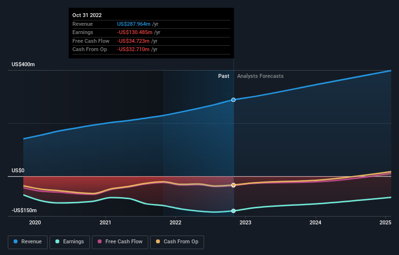Screen dimensions: 399x255
Task: Click the Past label
Action: 224,76
